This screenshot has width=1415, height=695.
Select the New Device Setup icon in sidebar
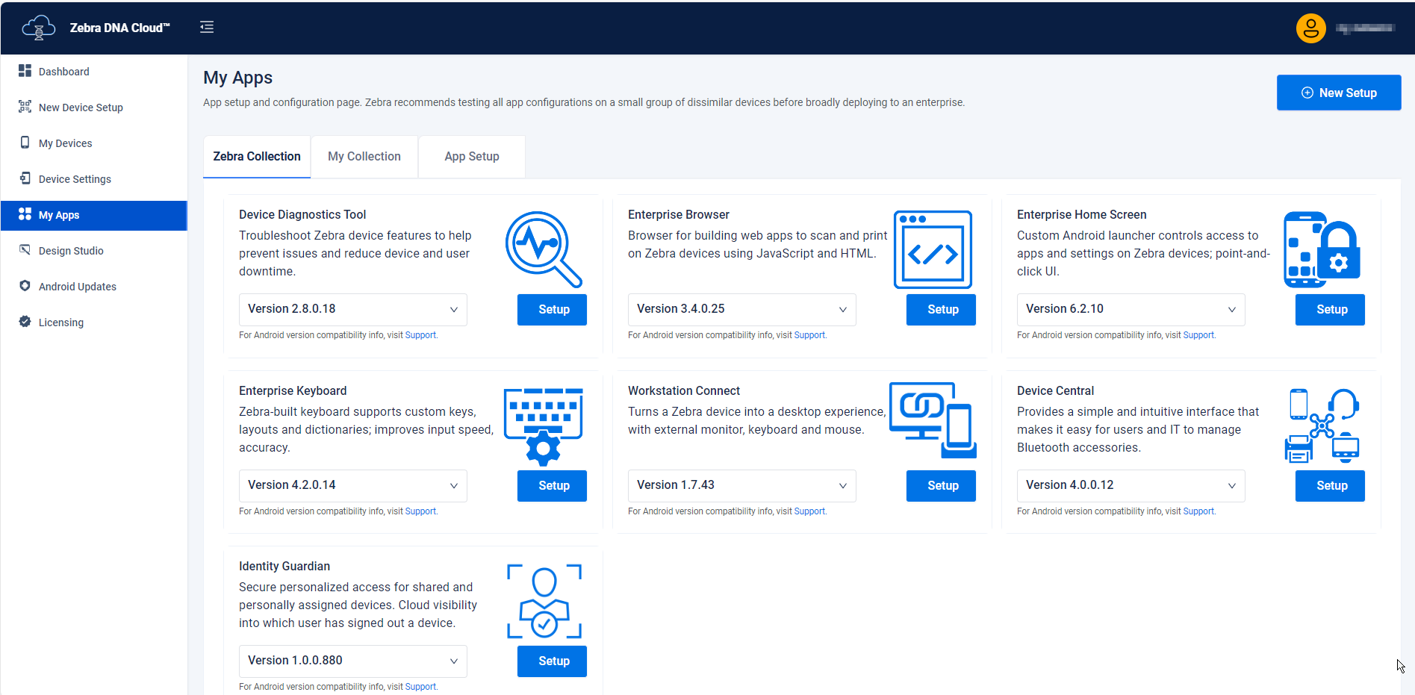[x=25, y=107]
